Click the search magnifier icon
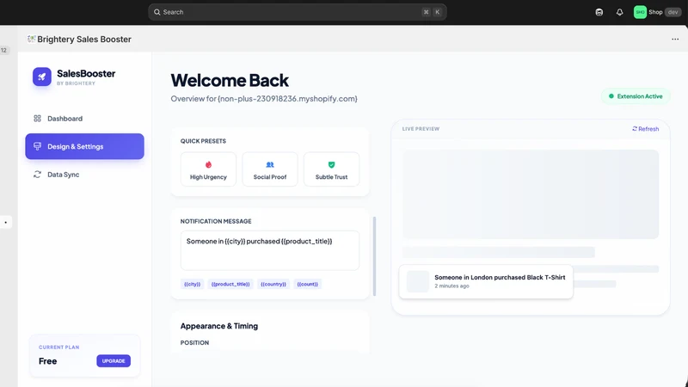This screenshot has height=387, width=688. pyautogui.click(x=157, y=12)
